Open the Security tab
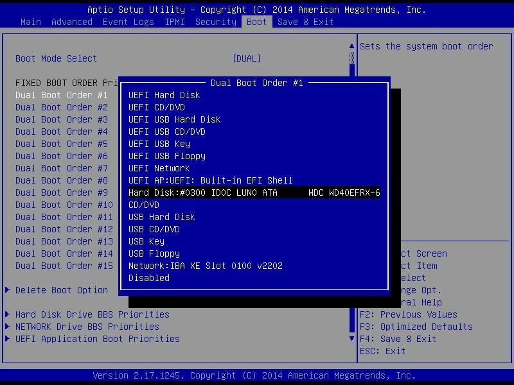The width and height of the screenshot is (514, 385). tap(216, 22)
